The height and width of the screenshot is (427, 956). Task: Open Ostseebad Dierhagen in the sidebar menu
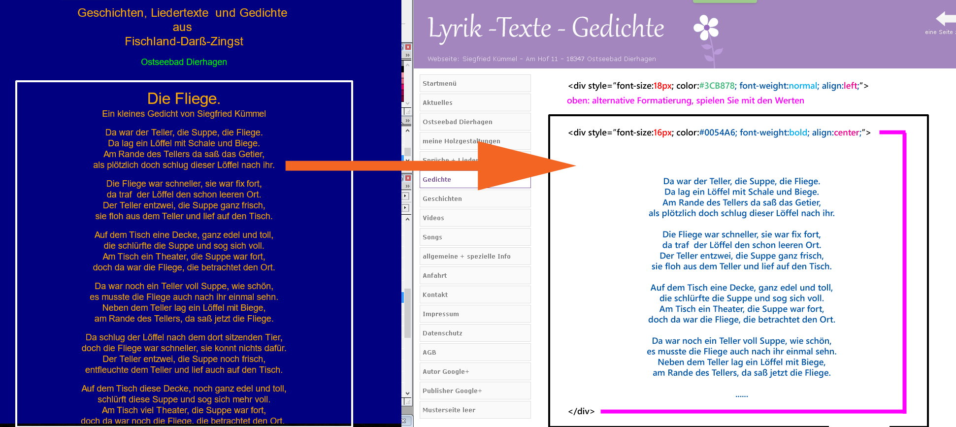pos(475,122)
